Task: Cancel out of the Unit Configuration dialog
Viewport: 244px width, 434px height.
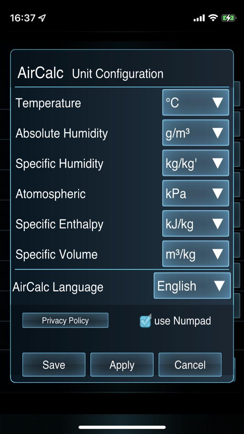Action: [190, 365]
